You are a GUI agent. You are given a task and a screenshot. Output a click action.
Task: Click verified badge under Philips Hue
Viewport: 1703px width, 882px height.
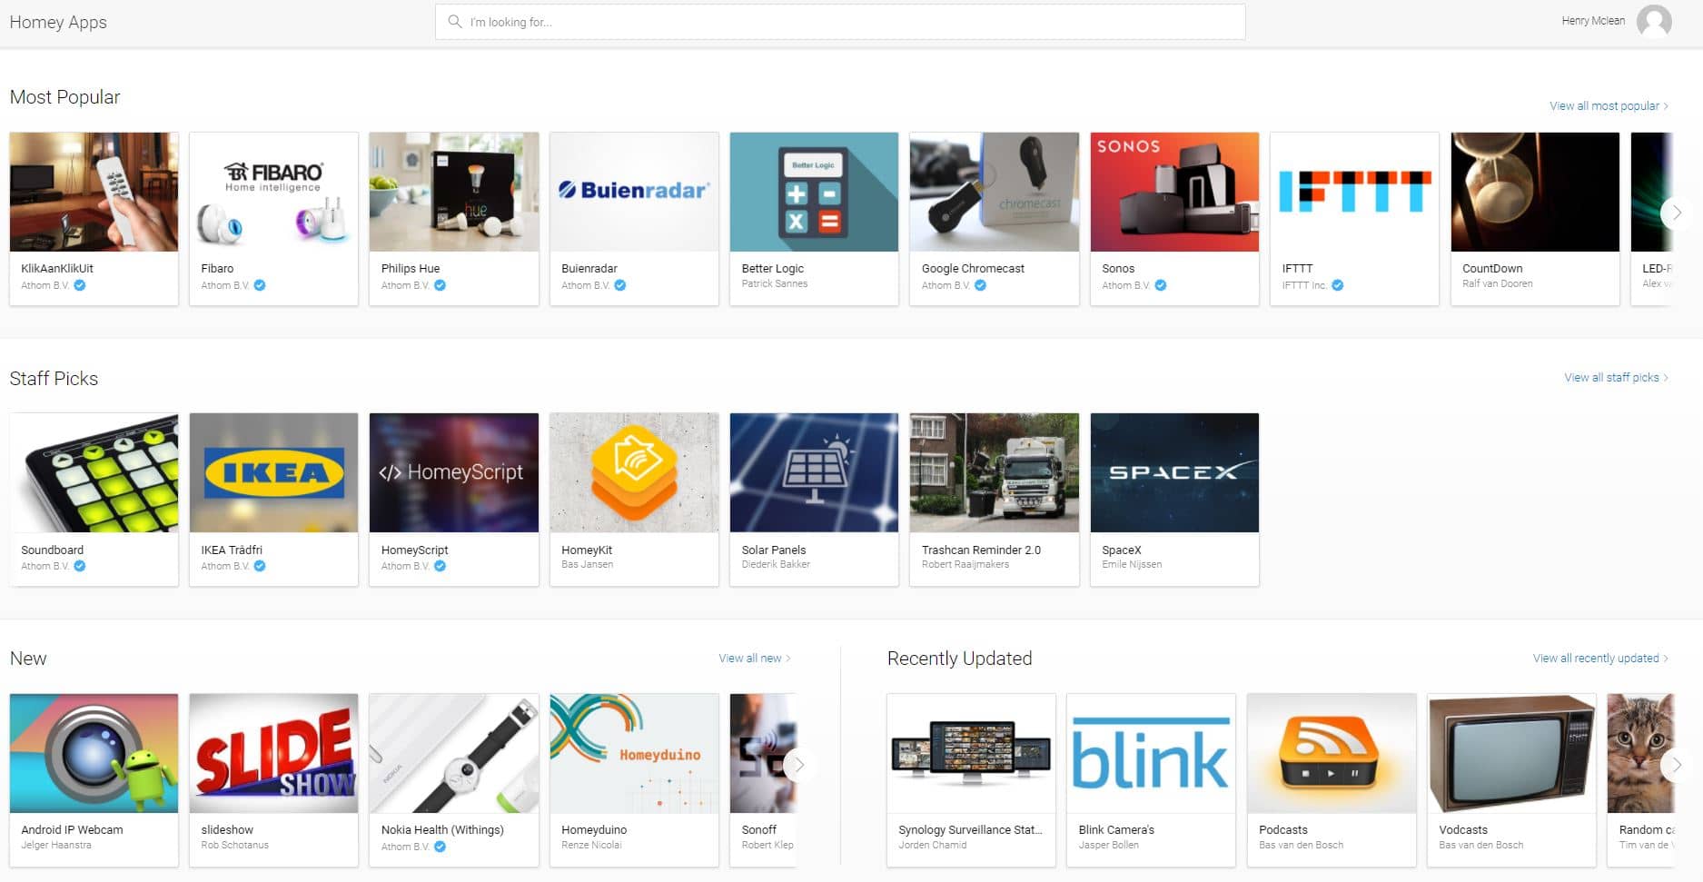point(440,285)
